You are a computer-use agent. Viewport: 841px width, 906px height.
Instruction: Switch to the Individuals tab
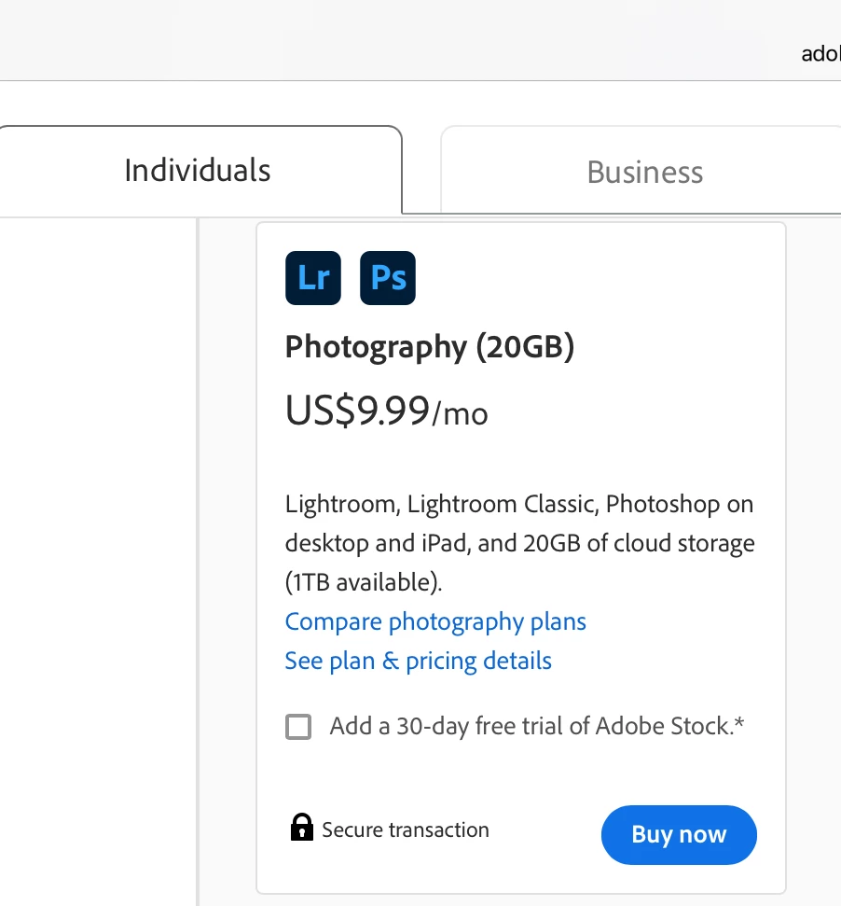pyautogui.click(x=198, y=171)
